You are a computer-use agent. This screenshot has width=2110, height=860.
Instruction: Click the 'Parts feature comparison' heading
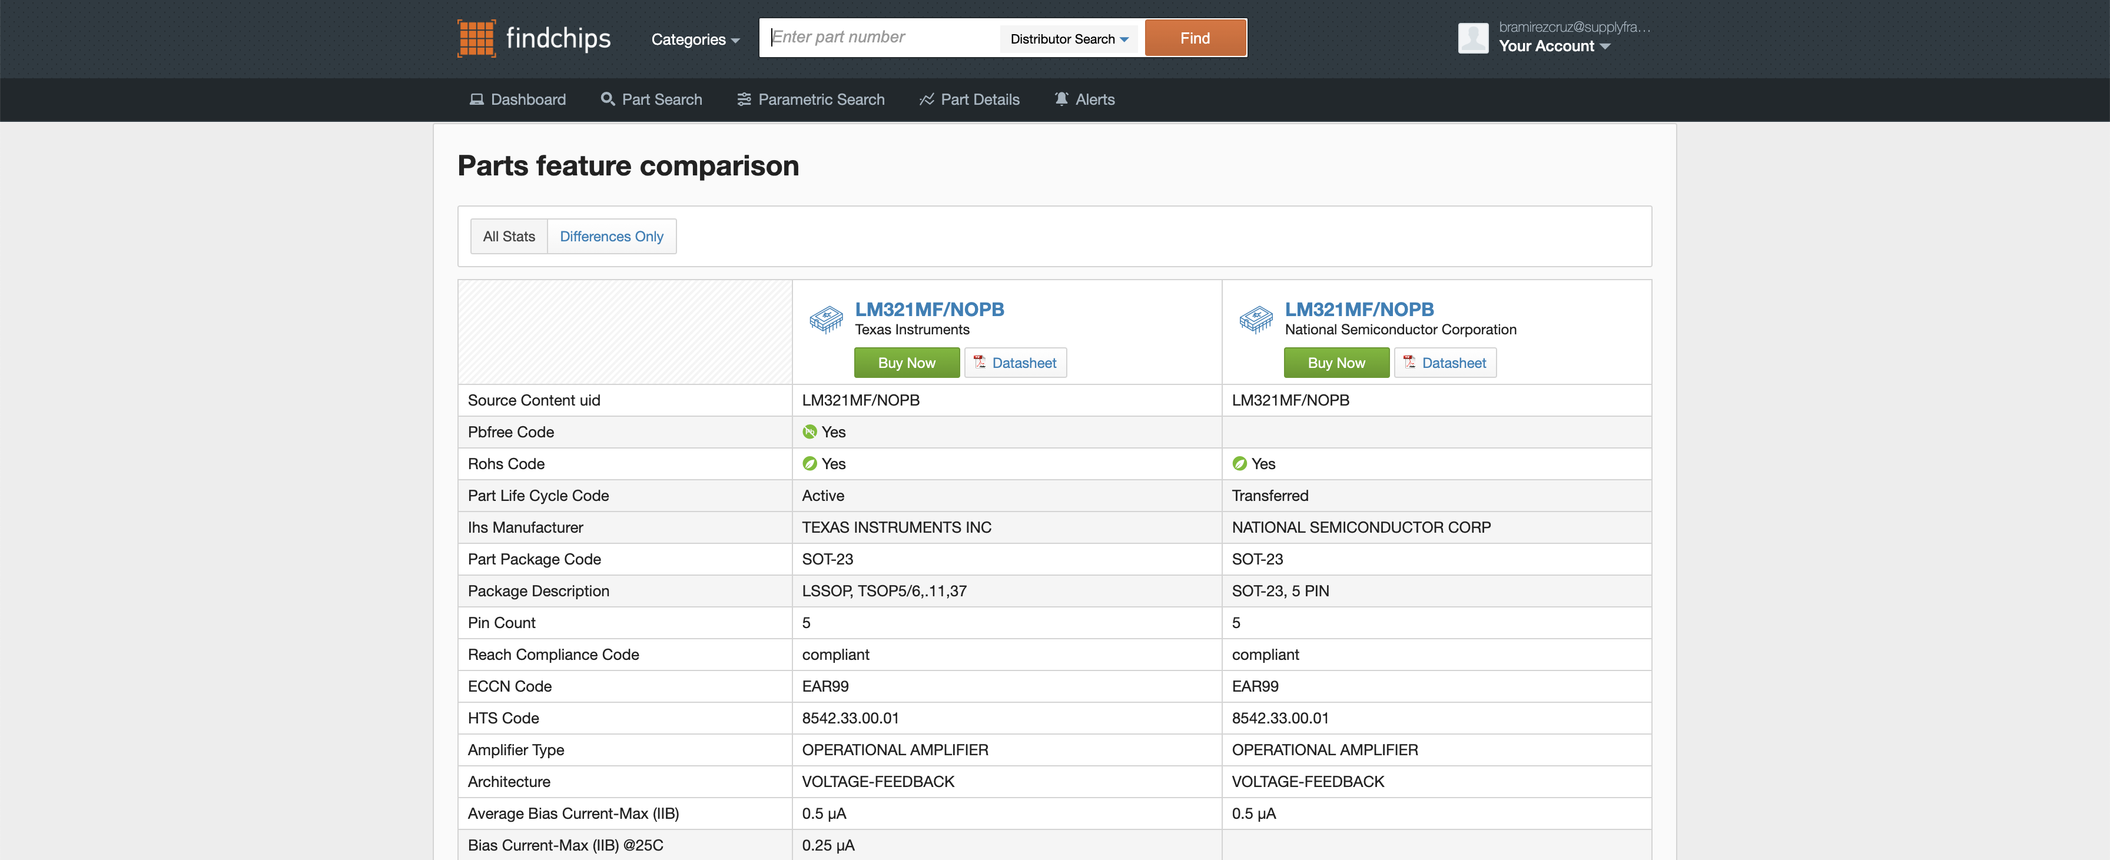[628, 165]
